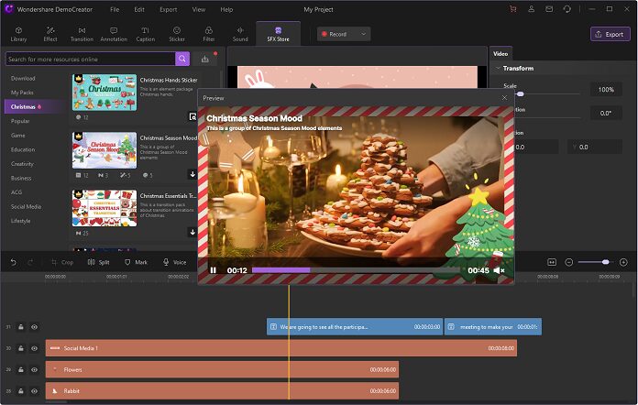Open the Filter panel

(x=208, y=34)
